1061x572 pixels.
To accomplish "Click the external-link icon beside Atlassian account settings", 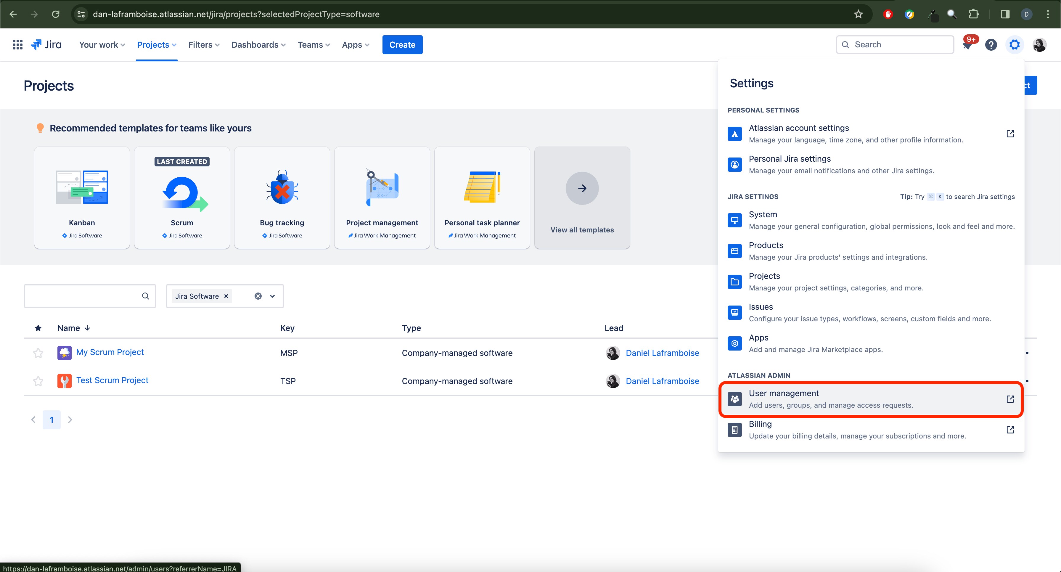I will (1010, 134).
